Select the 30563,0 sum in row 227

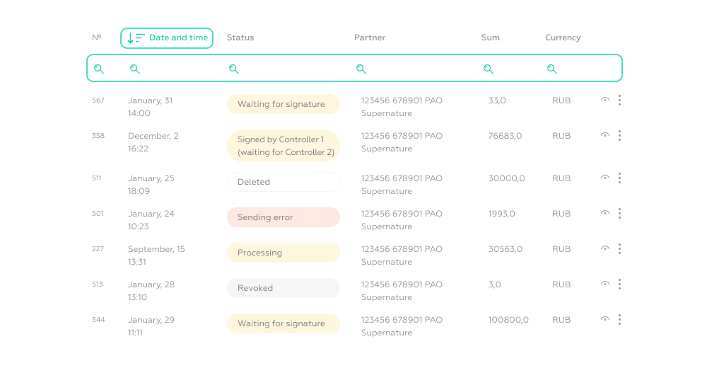click(x=506, y=249)
